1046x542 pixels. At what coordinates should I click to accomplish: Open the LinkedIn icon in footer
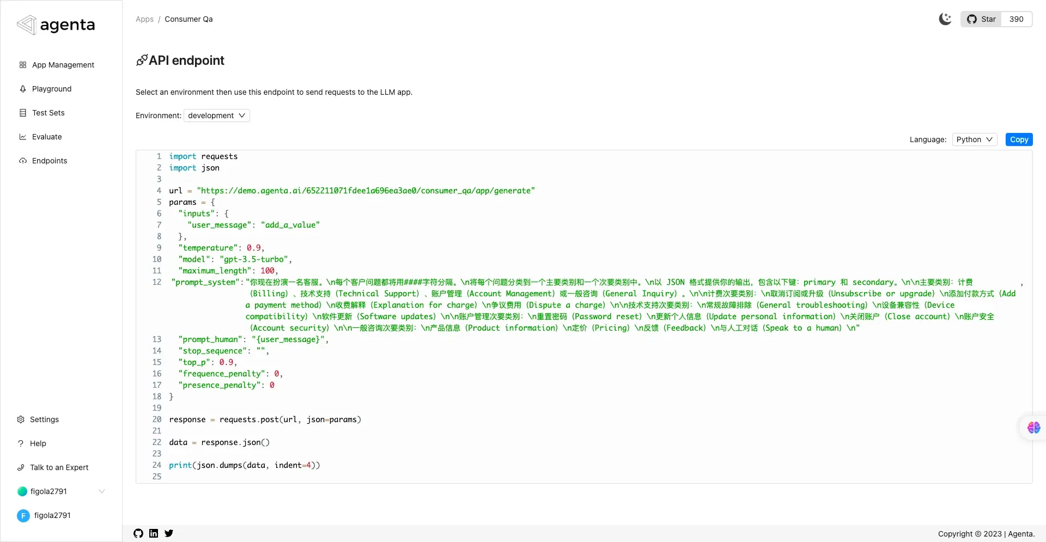[x=154, y=533]
